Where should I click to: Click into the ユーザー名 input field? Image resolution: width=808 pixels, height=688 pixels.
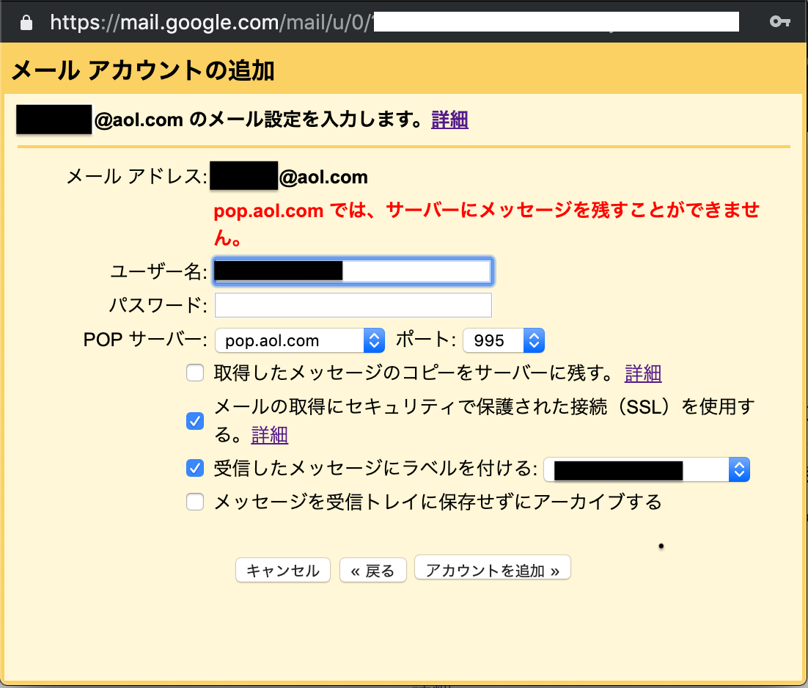(x=353, y=271)
